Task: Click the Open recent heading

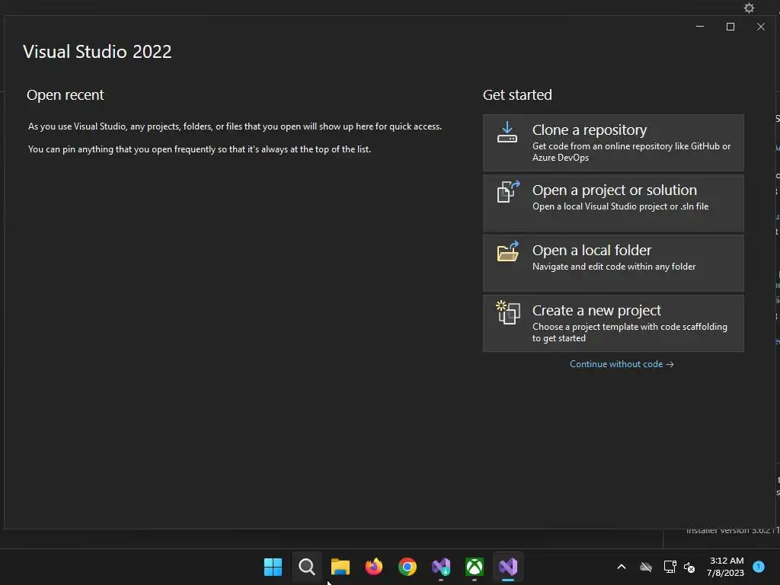Action: click(x=66, y=95)
